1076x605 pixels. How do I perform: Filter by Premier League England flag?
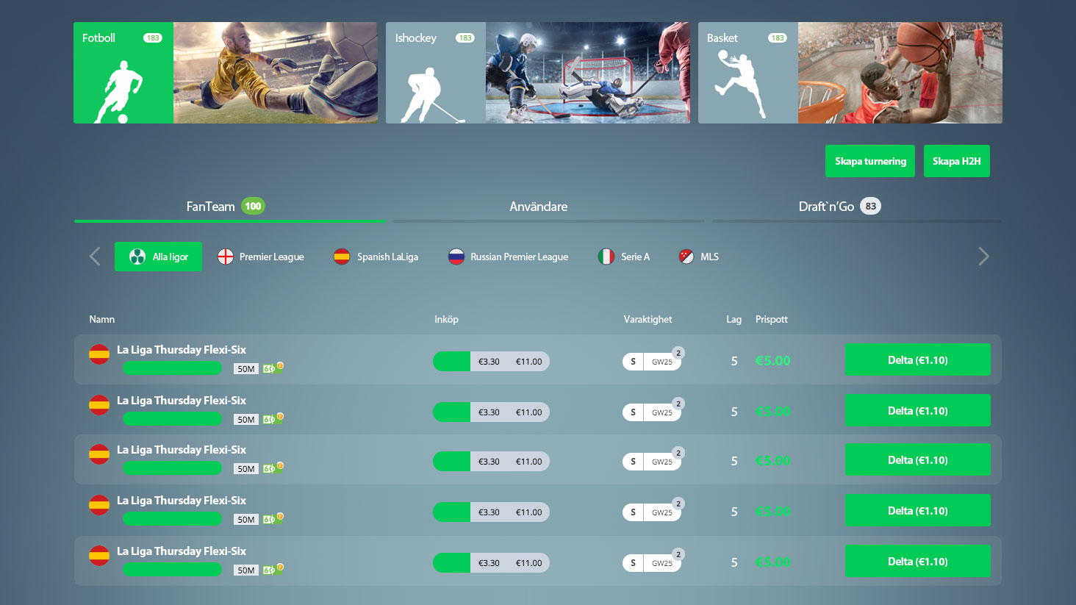click(226, 257)
